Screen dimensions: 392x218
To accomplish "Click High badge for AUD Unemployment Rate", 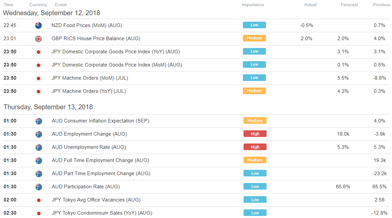I will tap(255, 147).
